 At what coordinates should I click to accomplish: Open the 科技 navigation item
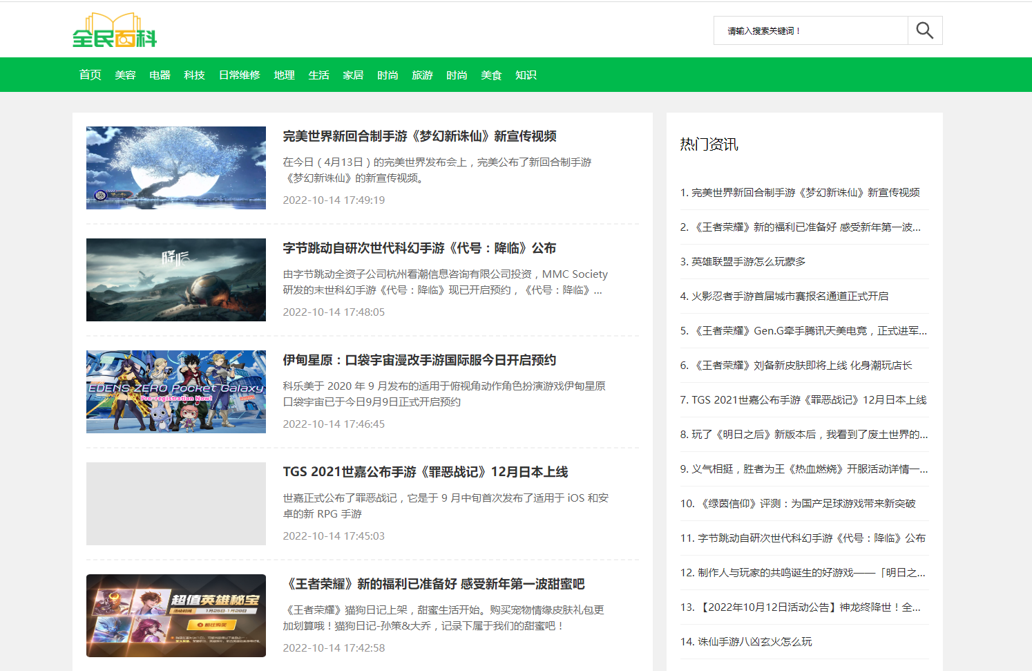pos(195,75)
